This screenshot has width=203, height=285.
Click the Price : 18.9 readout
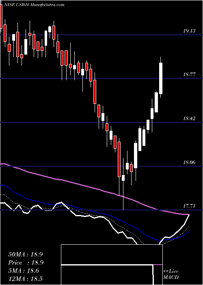[x=26, y=263]
